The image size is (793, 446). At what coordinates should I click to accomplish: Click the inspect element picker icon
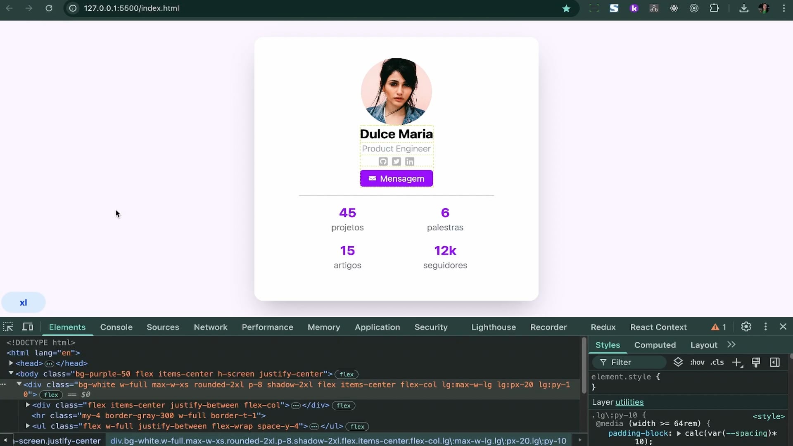pyautogui.click(x=8, y=327)
